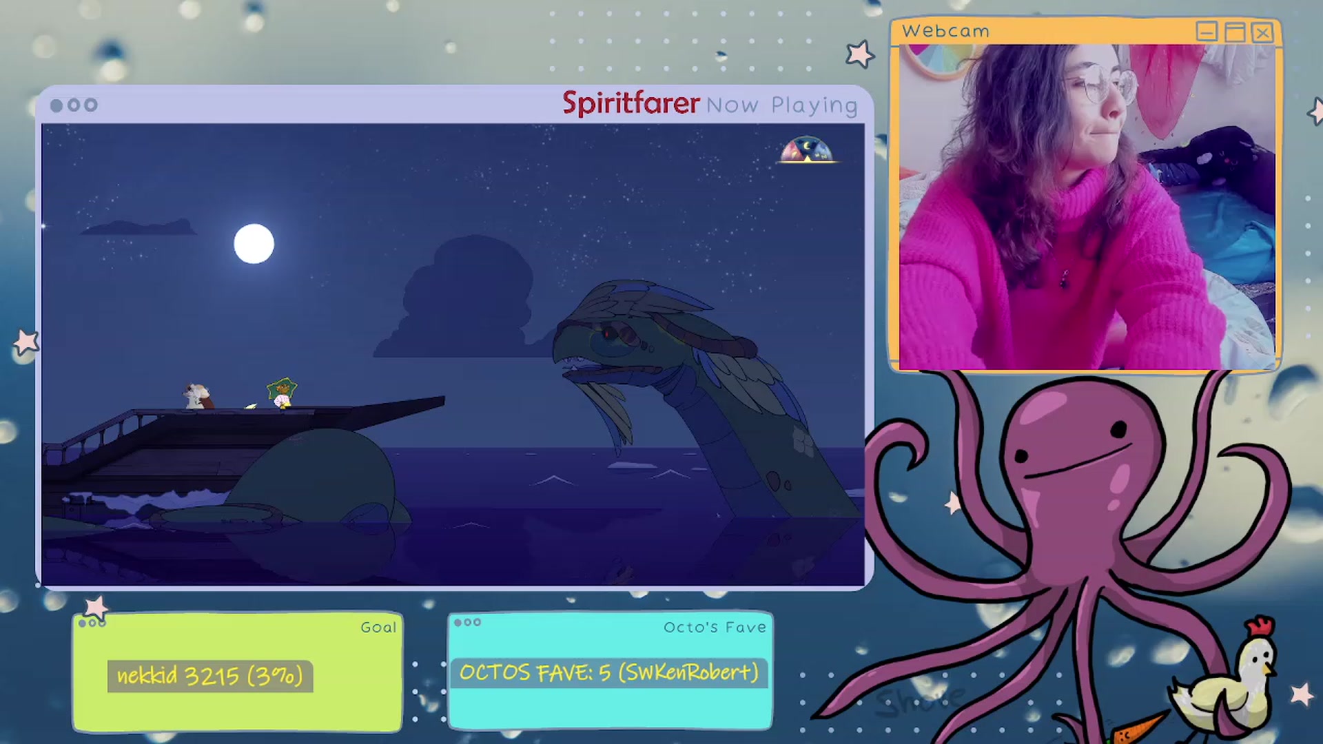Click the green star-hat character on the boat
This screenshot has height=744, width=1323.
point(282,393)
